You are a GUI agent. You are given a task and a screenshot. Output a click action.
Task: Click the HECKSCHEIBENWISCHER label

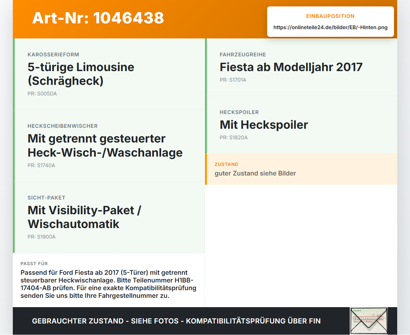pyautogui.click(x=62, y=126)
